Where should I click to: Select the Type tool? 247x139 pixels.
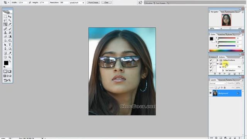(x=10, y=45)
